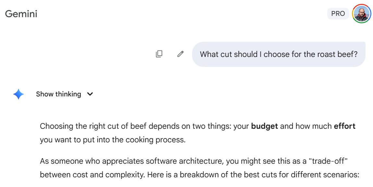Click the Show thinking label

(x=58, y=94)
